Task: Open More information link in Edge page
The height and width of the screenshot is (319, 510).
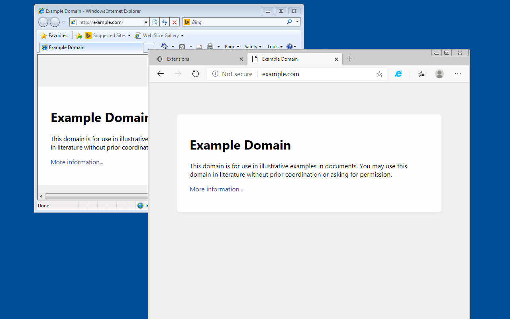Action: 216,189
